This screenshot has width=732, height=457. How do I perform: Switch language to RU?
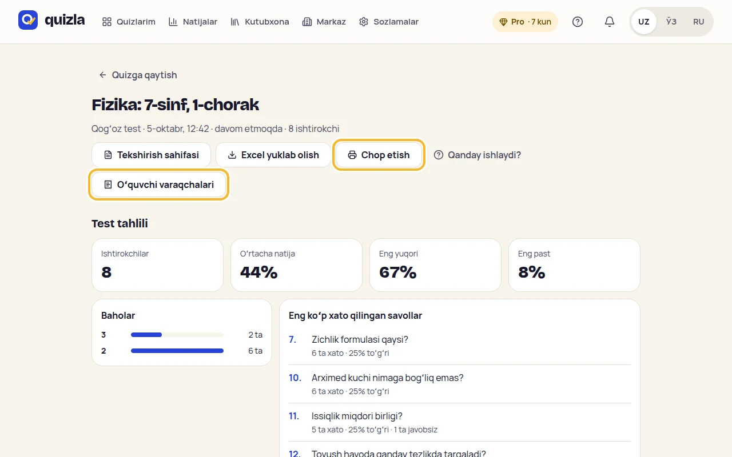tap(699, 22)
